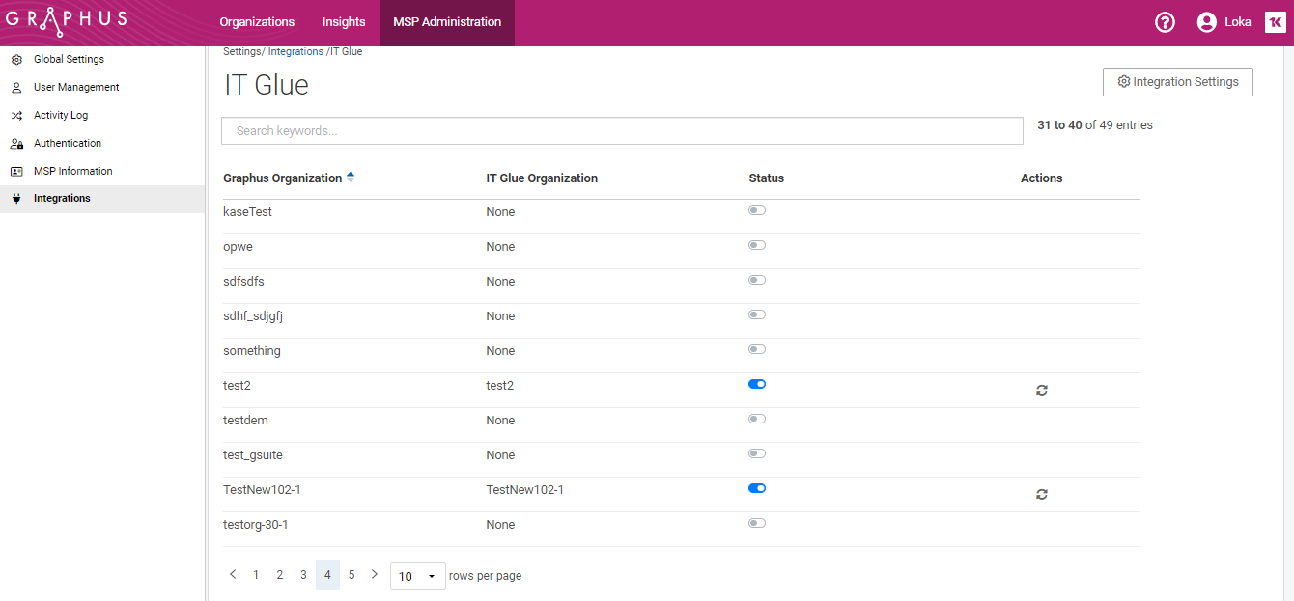The image size is (1294, 601).
Task: Go to page 2
Action: (280, 575)
